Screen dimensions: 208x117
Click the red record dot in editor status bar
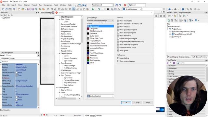tap(44, 115)
